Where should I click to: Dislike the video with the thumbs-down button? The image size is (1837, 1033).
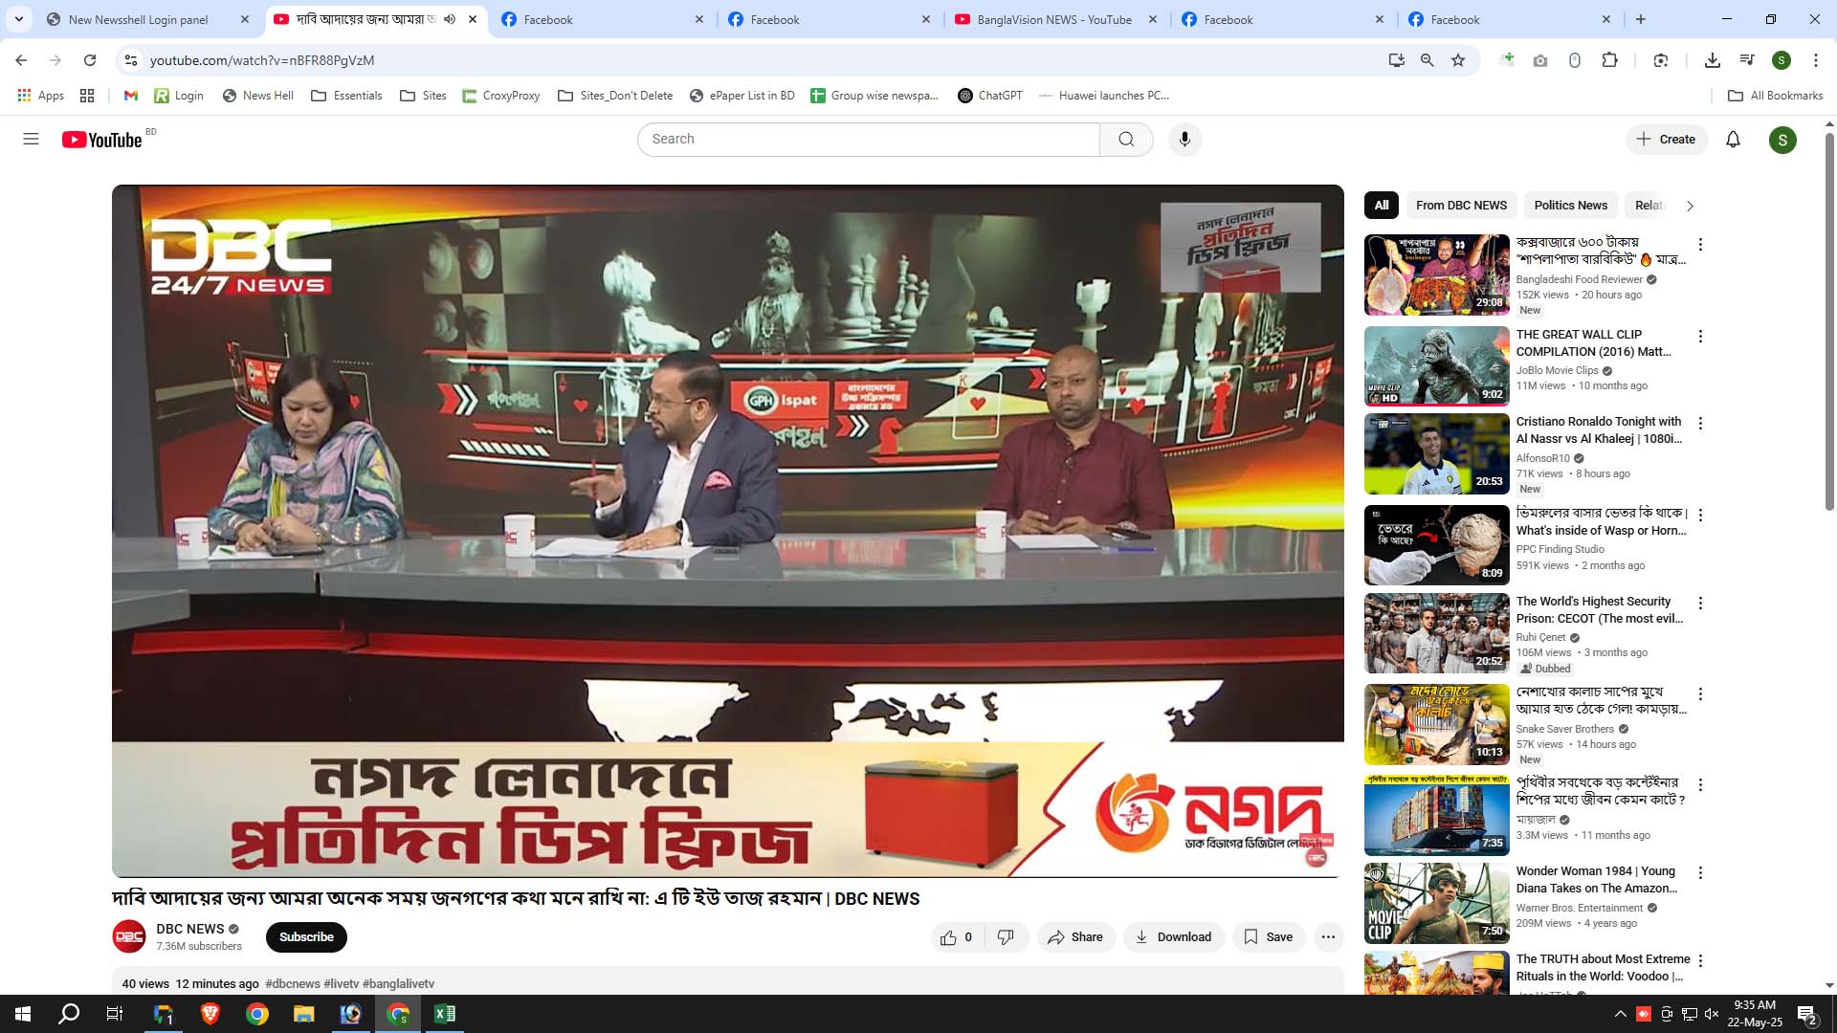[1006, 937]
